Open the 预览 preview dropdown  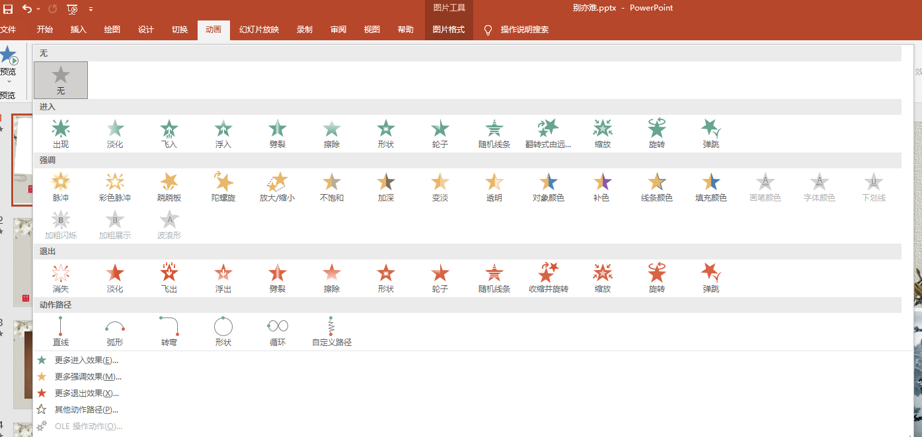click(9, 81)
